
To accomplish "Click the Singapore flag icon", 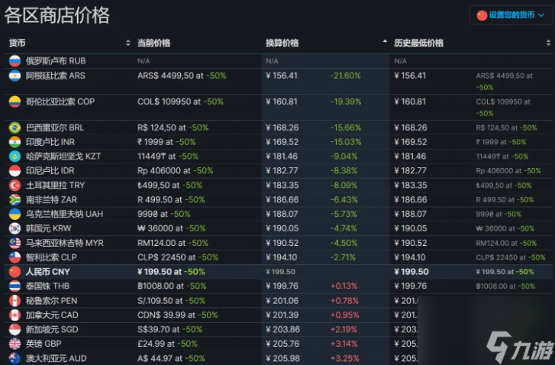I will (15, 329).
